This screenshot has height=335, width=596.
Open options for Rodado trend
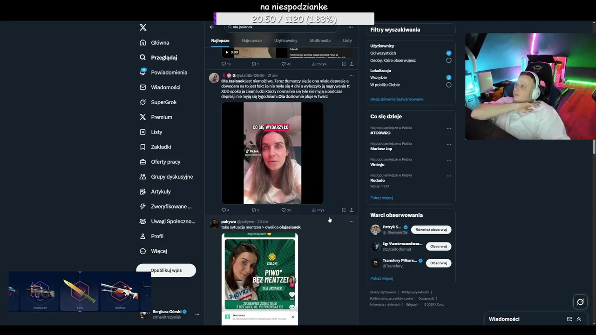449,176
